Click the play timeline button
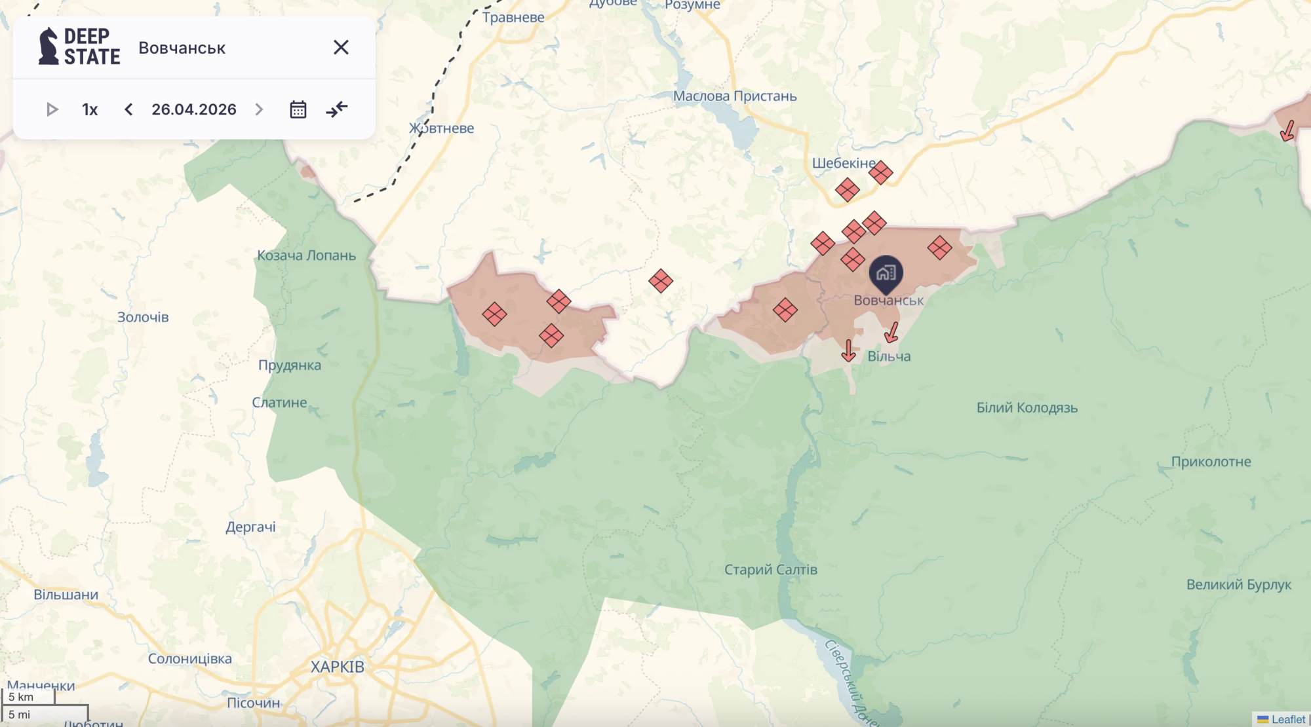This screenshot has height=727, width=1311. click(x=52, y=109)
